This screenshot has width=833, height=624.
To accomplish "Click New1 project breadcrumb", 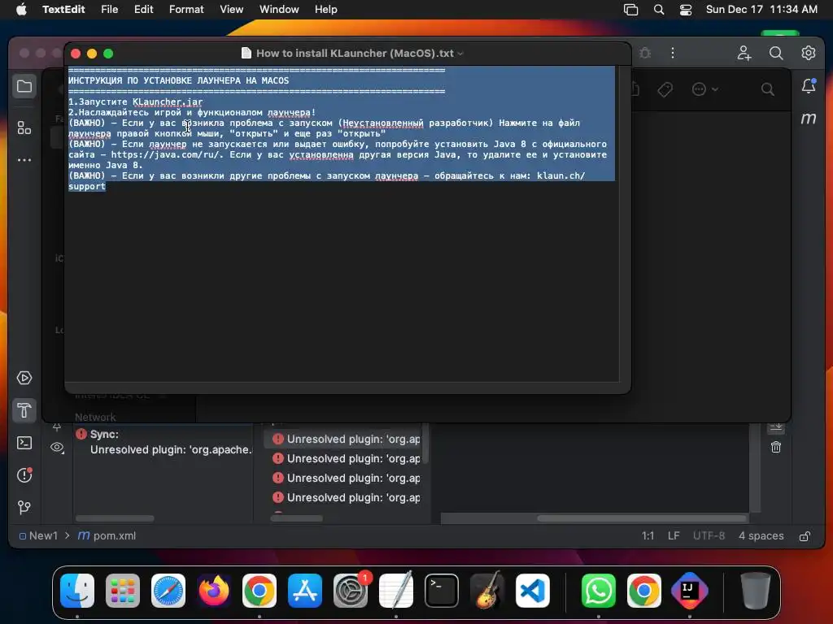I will tap(38, 536).
